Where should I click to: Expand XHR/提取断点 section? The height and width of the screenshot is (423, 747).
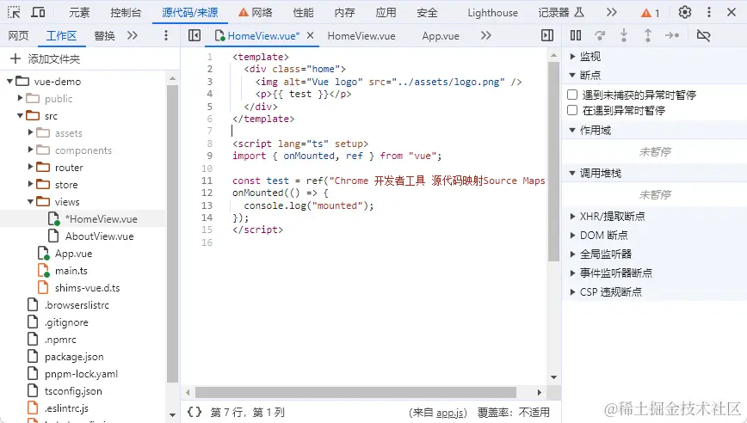click(572, 217)
